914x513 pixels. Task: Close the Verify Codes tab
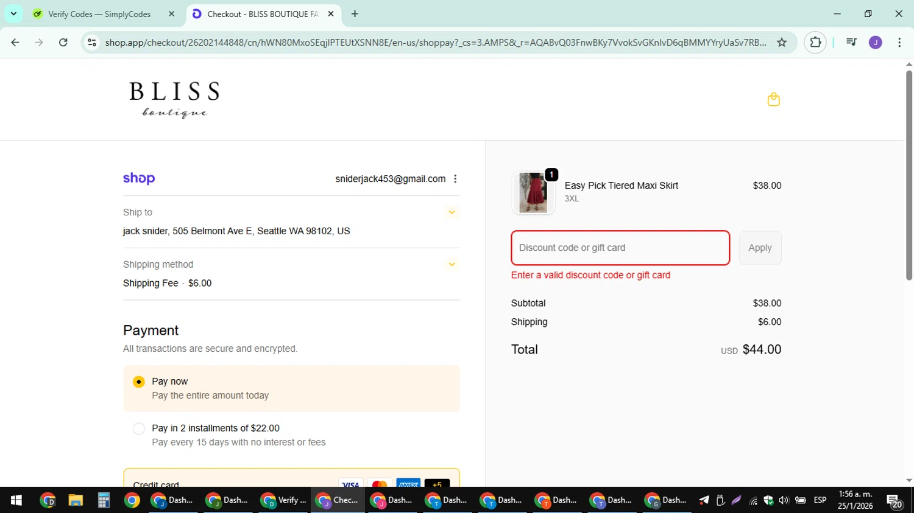pos(171,14)
